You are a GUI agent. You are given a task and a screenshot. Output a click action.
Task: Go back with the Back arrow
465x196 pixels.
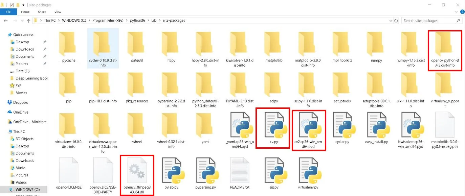pyautogui.click(x=5, y=21)
